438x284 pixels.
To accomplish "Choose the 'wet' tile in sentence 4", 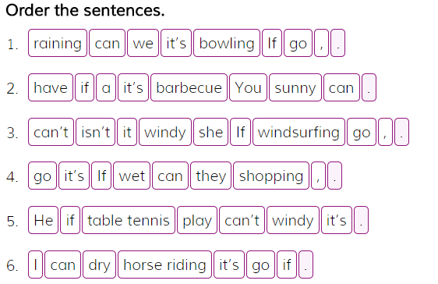I will click(132, 176).
